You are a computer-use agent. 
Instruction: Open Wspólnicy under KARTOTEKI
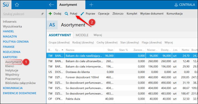(12, 75)
